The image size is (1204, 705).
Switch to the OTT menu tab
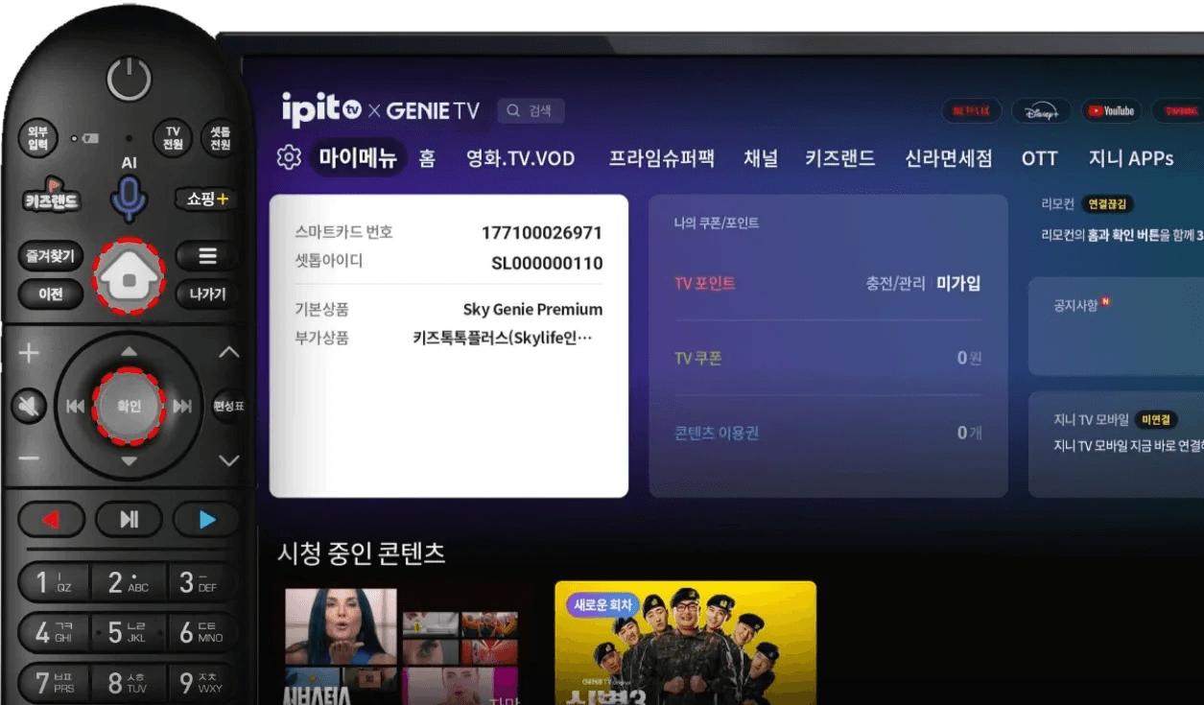pyautogui.click(x=1039, y=158)
